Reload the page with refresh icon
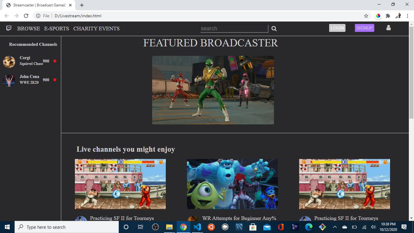 tap(26, 16)
